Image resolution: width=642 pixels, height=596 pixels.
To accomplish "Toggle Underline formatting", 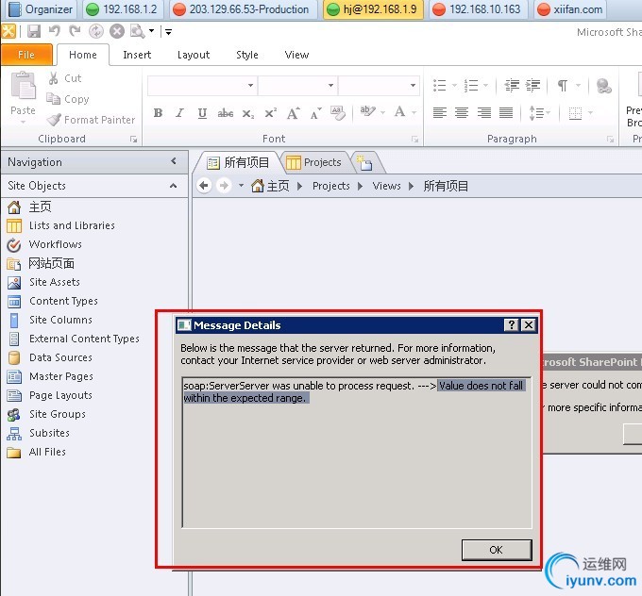I will point(202,113).
